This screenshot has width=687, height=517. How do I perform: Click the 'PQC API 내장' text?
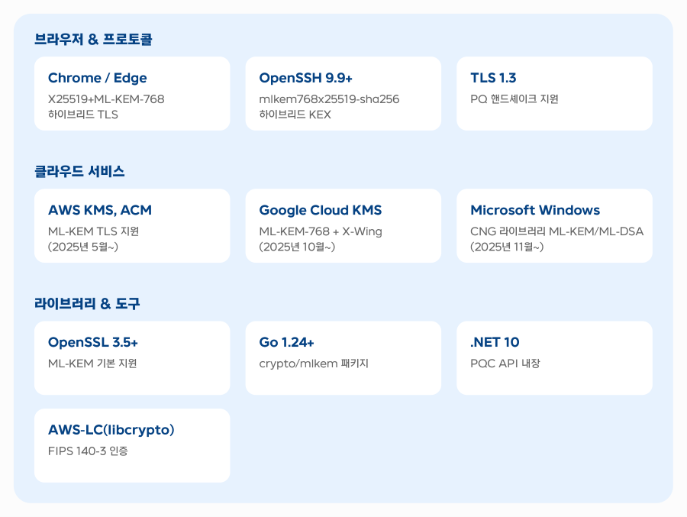pyautogui.click(x=505, y=364)
